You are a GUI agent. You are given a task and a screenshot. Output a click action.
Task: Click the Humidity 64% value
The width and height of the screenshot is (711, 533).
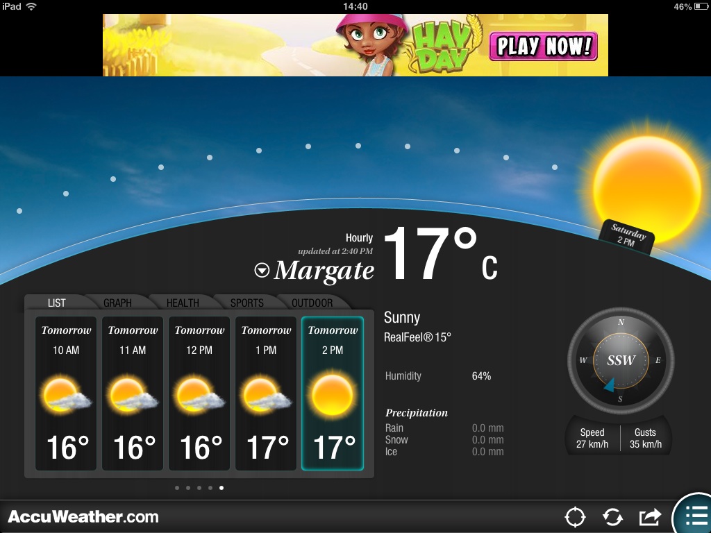(x=482, y=375)
